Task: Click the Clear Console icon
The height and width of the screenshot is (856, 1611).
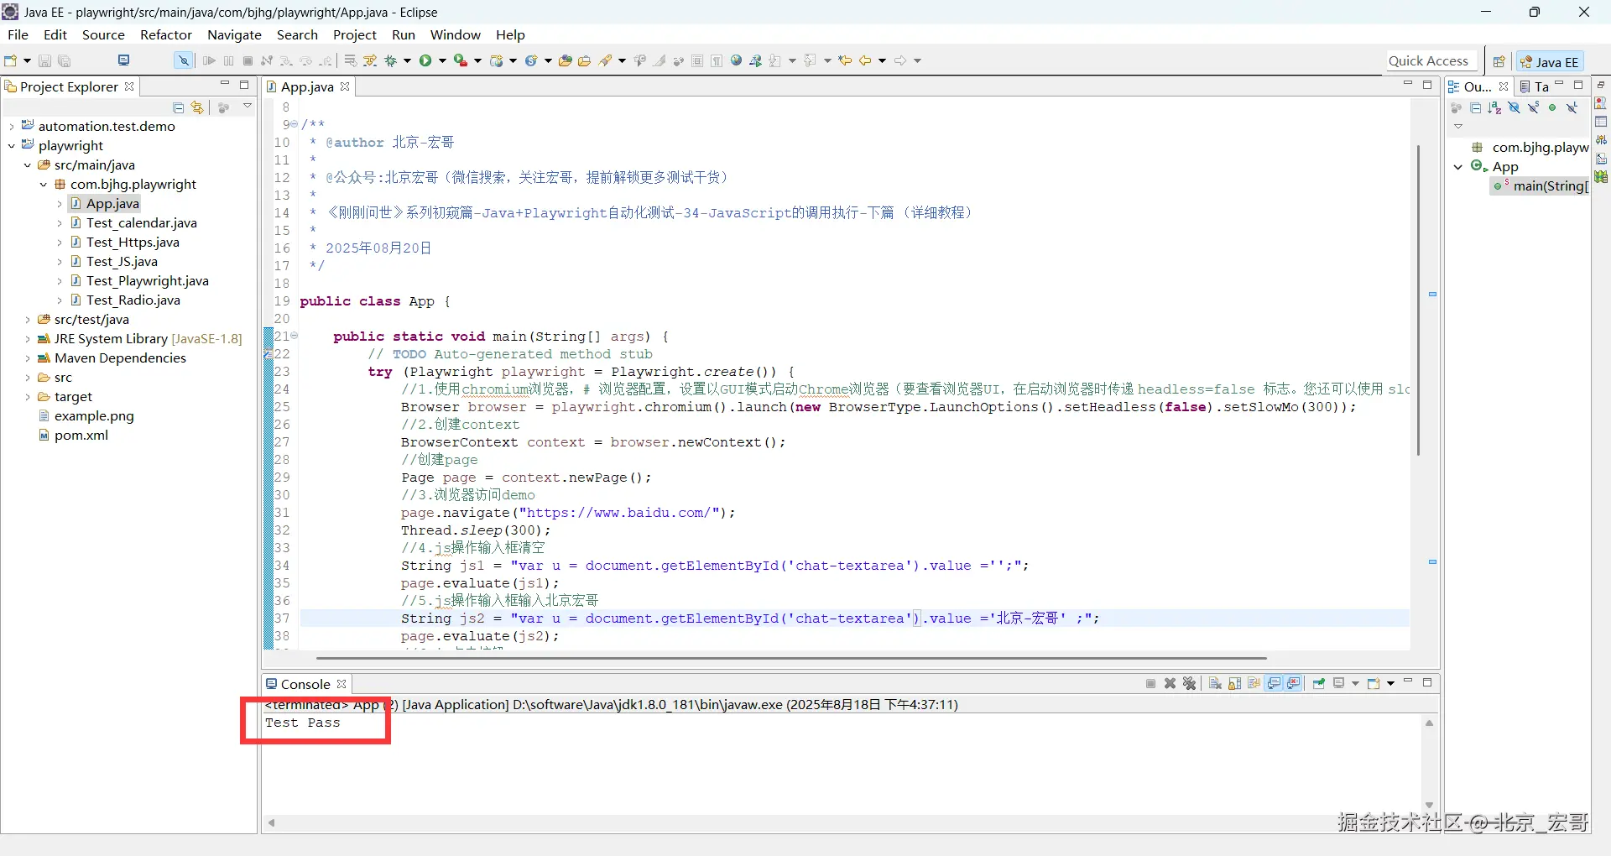Action: (1215, 683)
